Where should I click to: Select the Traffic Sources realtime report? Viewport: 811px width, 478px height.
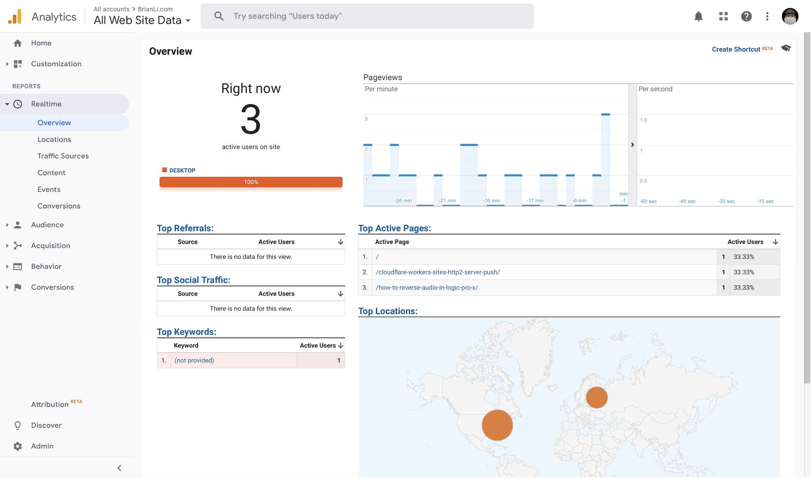(63, 155)
